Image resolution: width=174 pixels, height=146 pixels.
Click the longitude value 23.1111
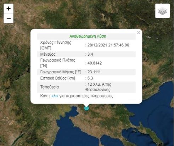(x=94, y=72)
